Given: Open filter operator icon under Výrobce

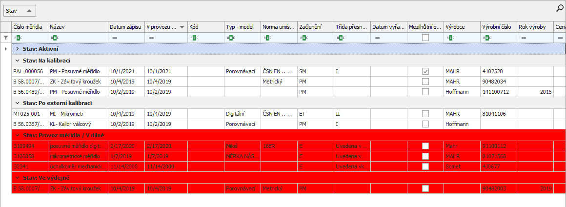Looking at the screenshot, I should [450, 38].
